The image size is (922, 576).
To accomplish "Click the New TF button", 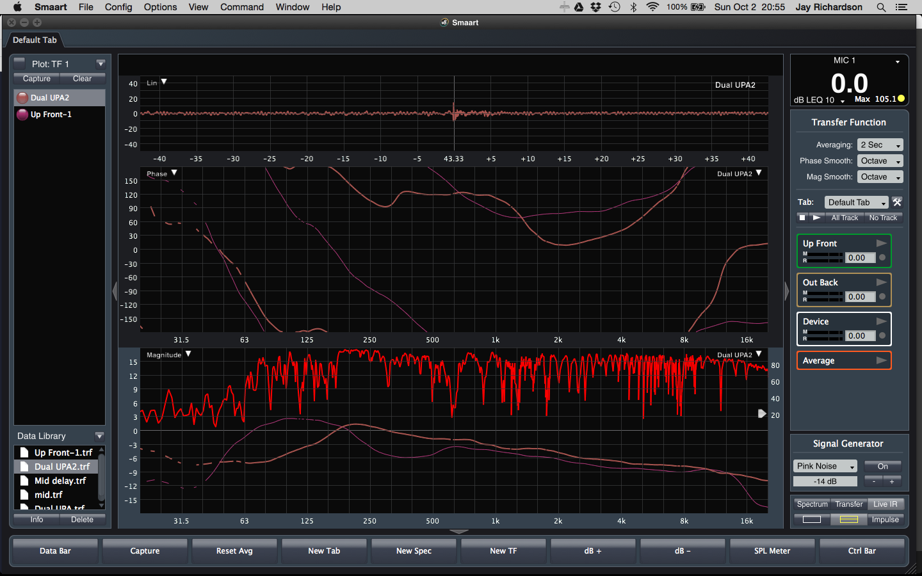I will [503, 551].
